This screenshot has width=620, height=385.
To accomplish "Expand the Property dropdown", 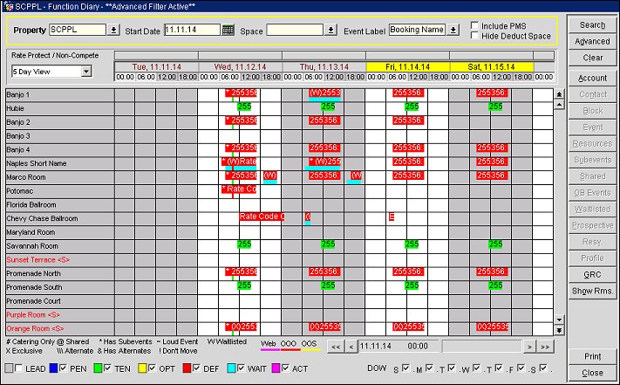I will point(114,30).
